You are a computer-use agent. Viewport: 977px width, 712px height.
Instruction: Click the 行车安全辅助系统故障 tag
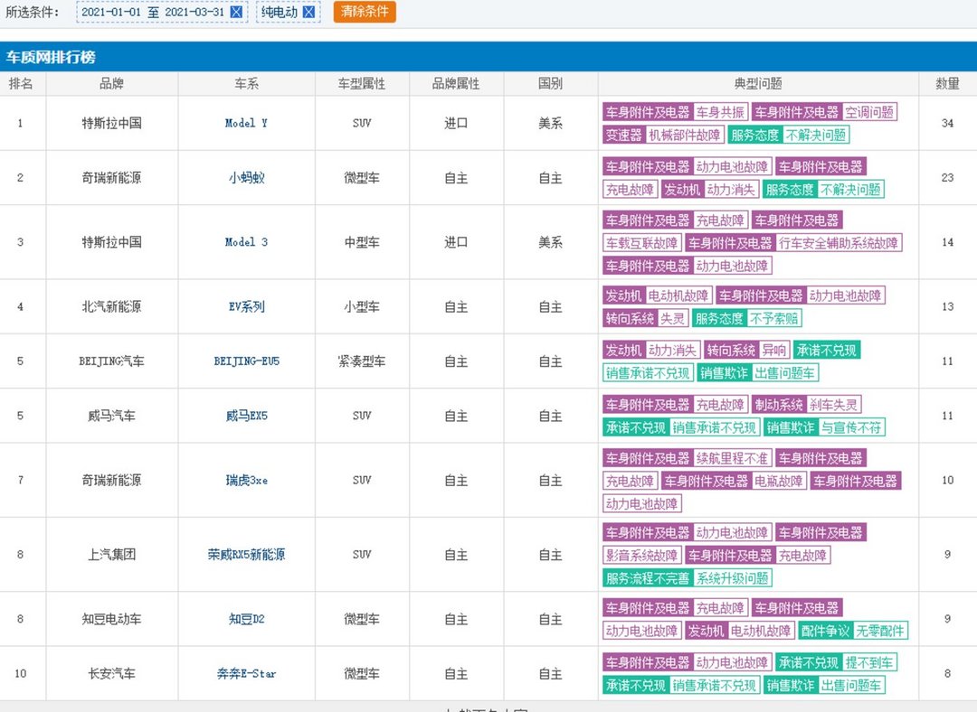[839, 243]
